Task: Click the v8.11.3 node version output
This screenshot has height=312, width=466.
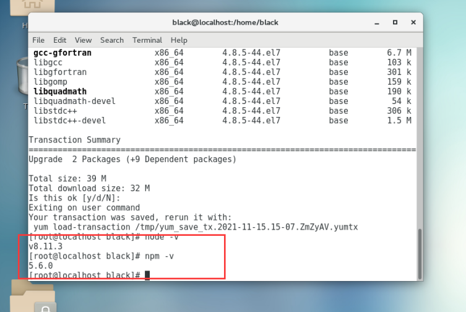Action: click(x=45, y=246)
